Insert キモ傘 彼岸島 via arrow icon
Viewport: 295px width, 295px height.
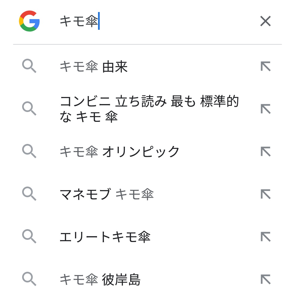coord(265,279)
